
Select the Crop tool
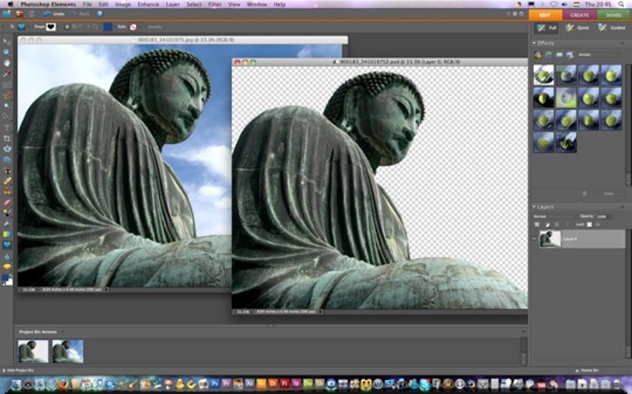(7, 138)
